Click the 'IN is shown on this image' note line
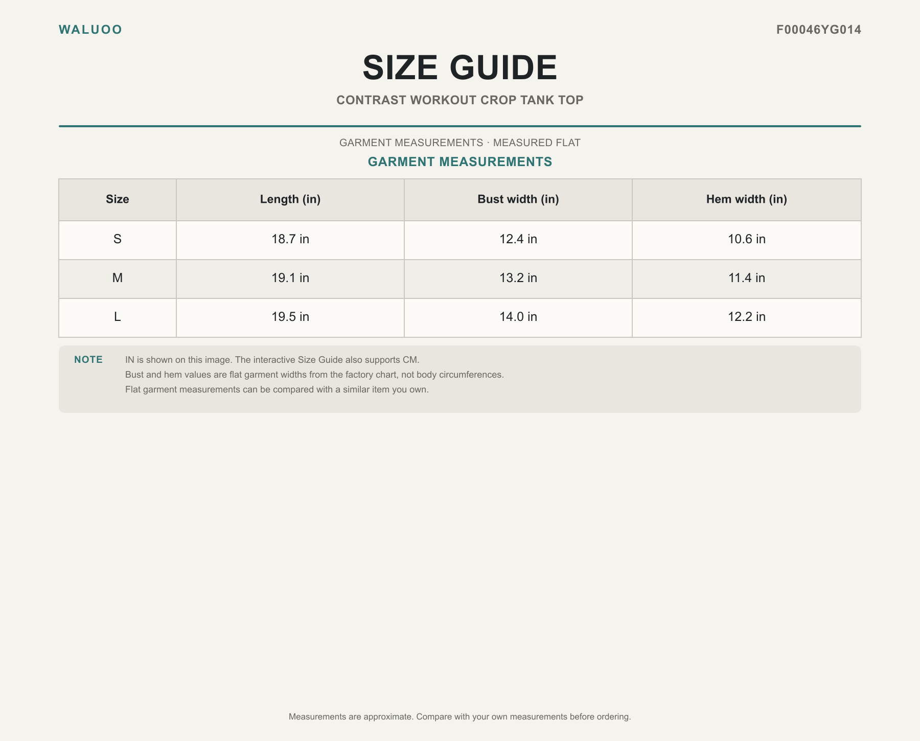The height and width of the screenshot is (741, 920). point(272,360)
